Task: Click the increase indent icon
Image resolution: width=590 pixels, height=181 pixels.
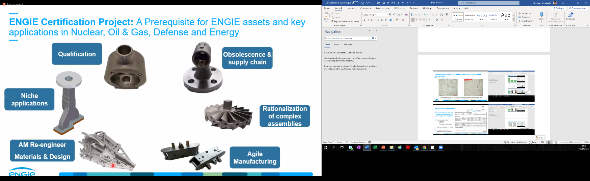Action: [x=436, y=15]
